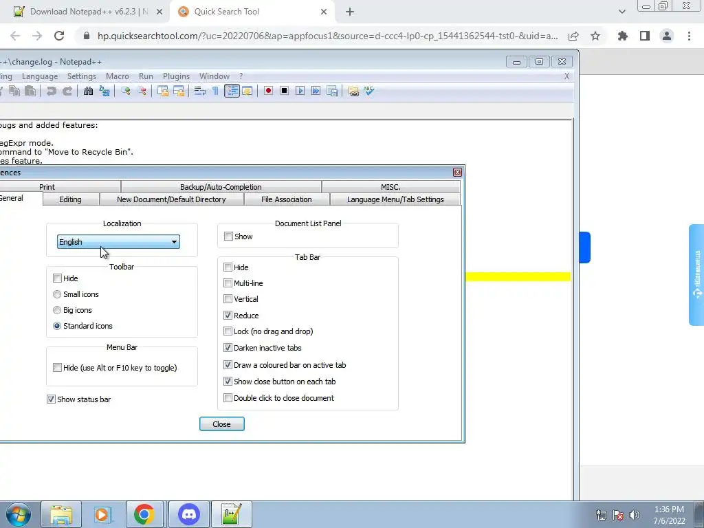Click the Undo arrow in Notepad++ toolbar
The height and width of the screenshot is (528, 704).
(51, 91)
